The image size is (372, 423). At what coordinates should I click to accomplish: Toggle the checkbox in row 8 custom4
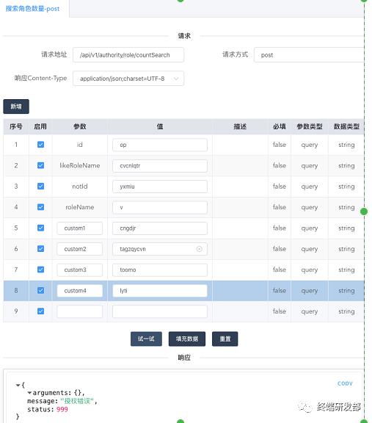[x=40, y=291]
